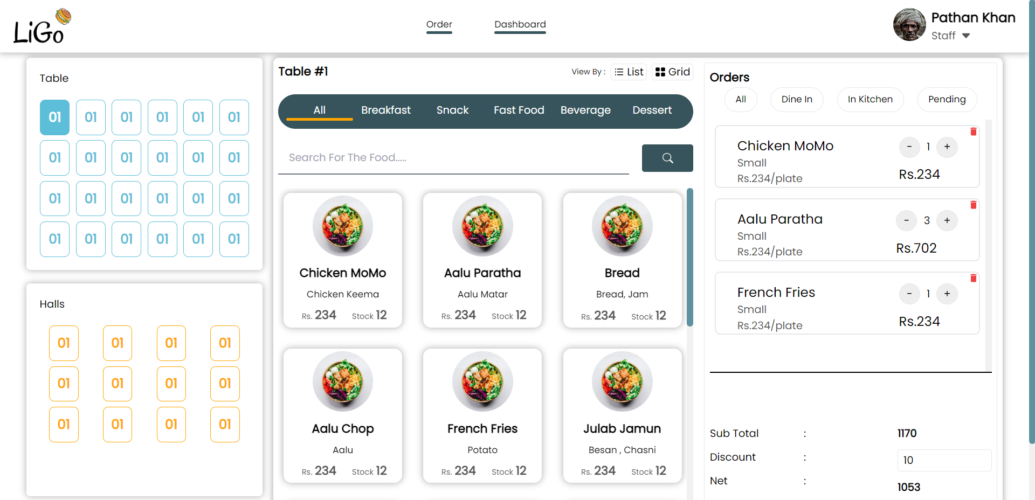Image resolution: width=1035 pixels, height=500 pixels.
Task: Increase Chicken MoMo quantity with plus button
Action: pyautogui.click(x=947, y=147)
